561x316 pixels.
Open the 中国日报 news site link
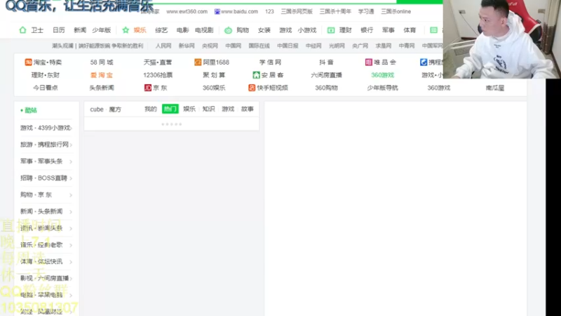(x=288, y=46)
